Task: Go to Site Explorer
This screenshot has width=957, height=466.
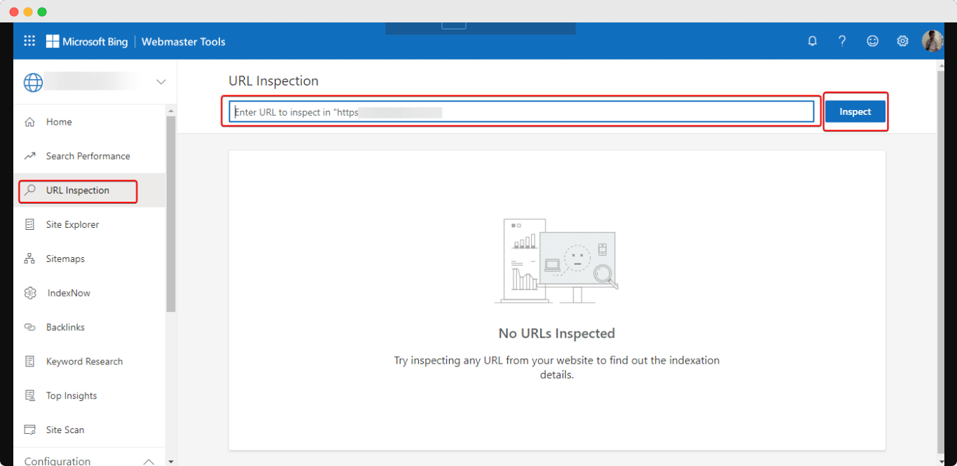Action: (x=72, y=225)
